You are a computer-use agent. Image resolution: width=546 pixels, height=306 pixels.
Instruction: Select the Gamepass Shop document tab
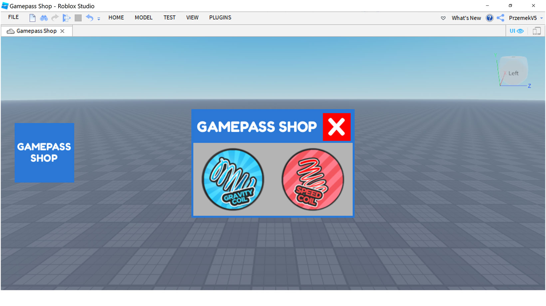point(37,31)
